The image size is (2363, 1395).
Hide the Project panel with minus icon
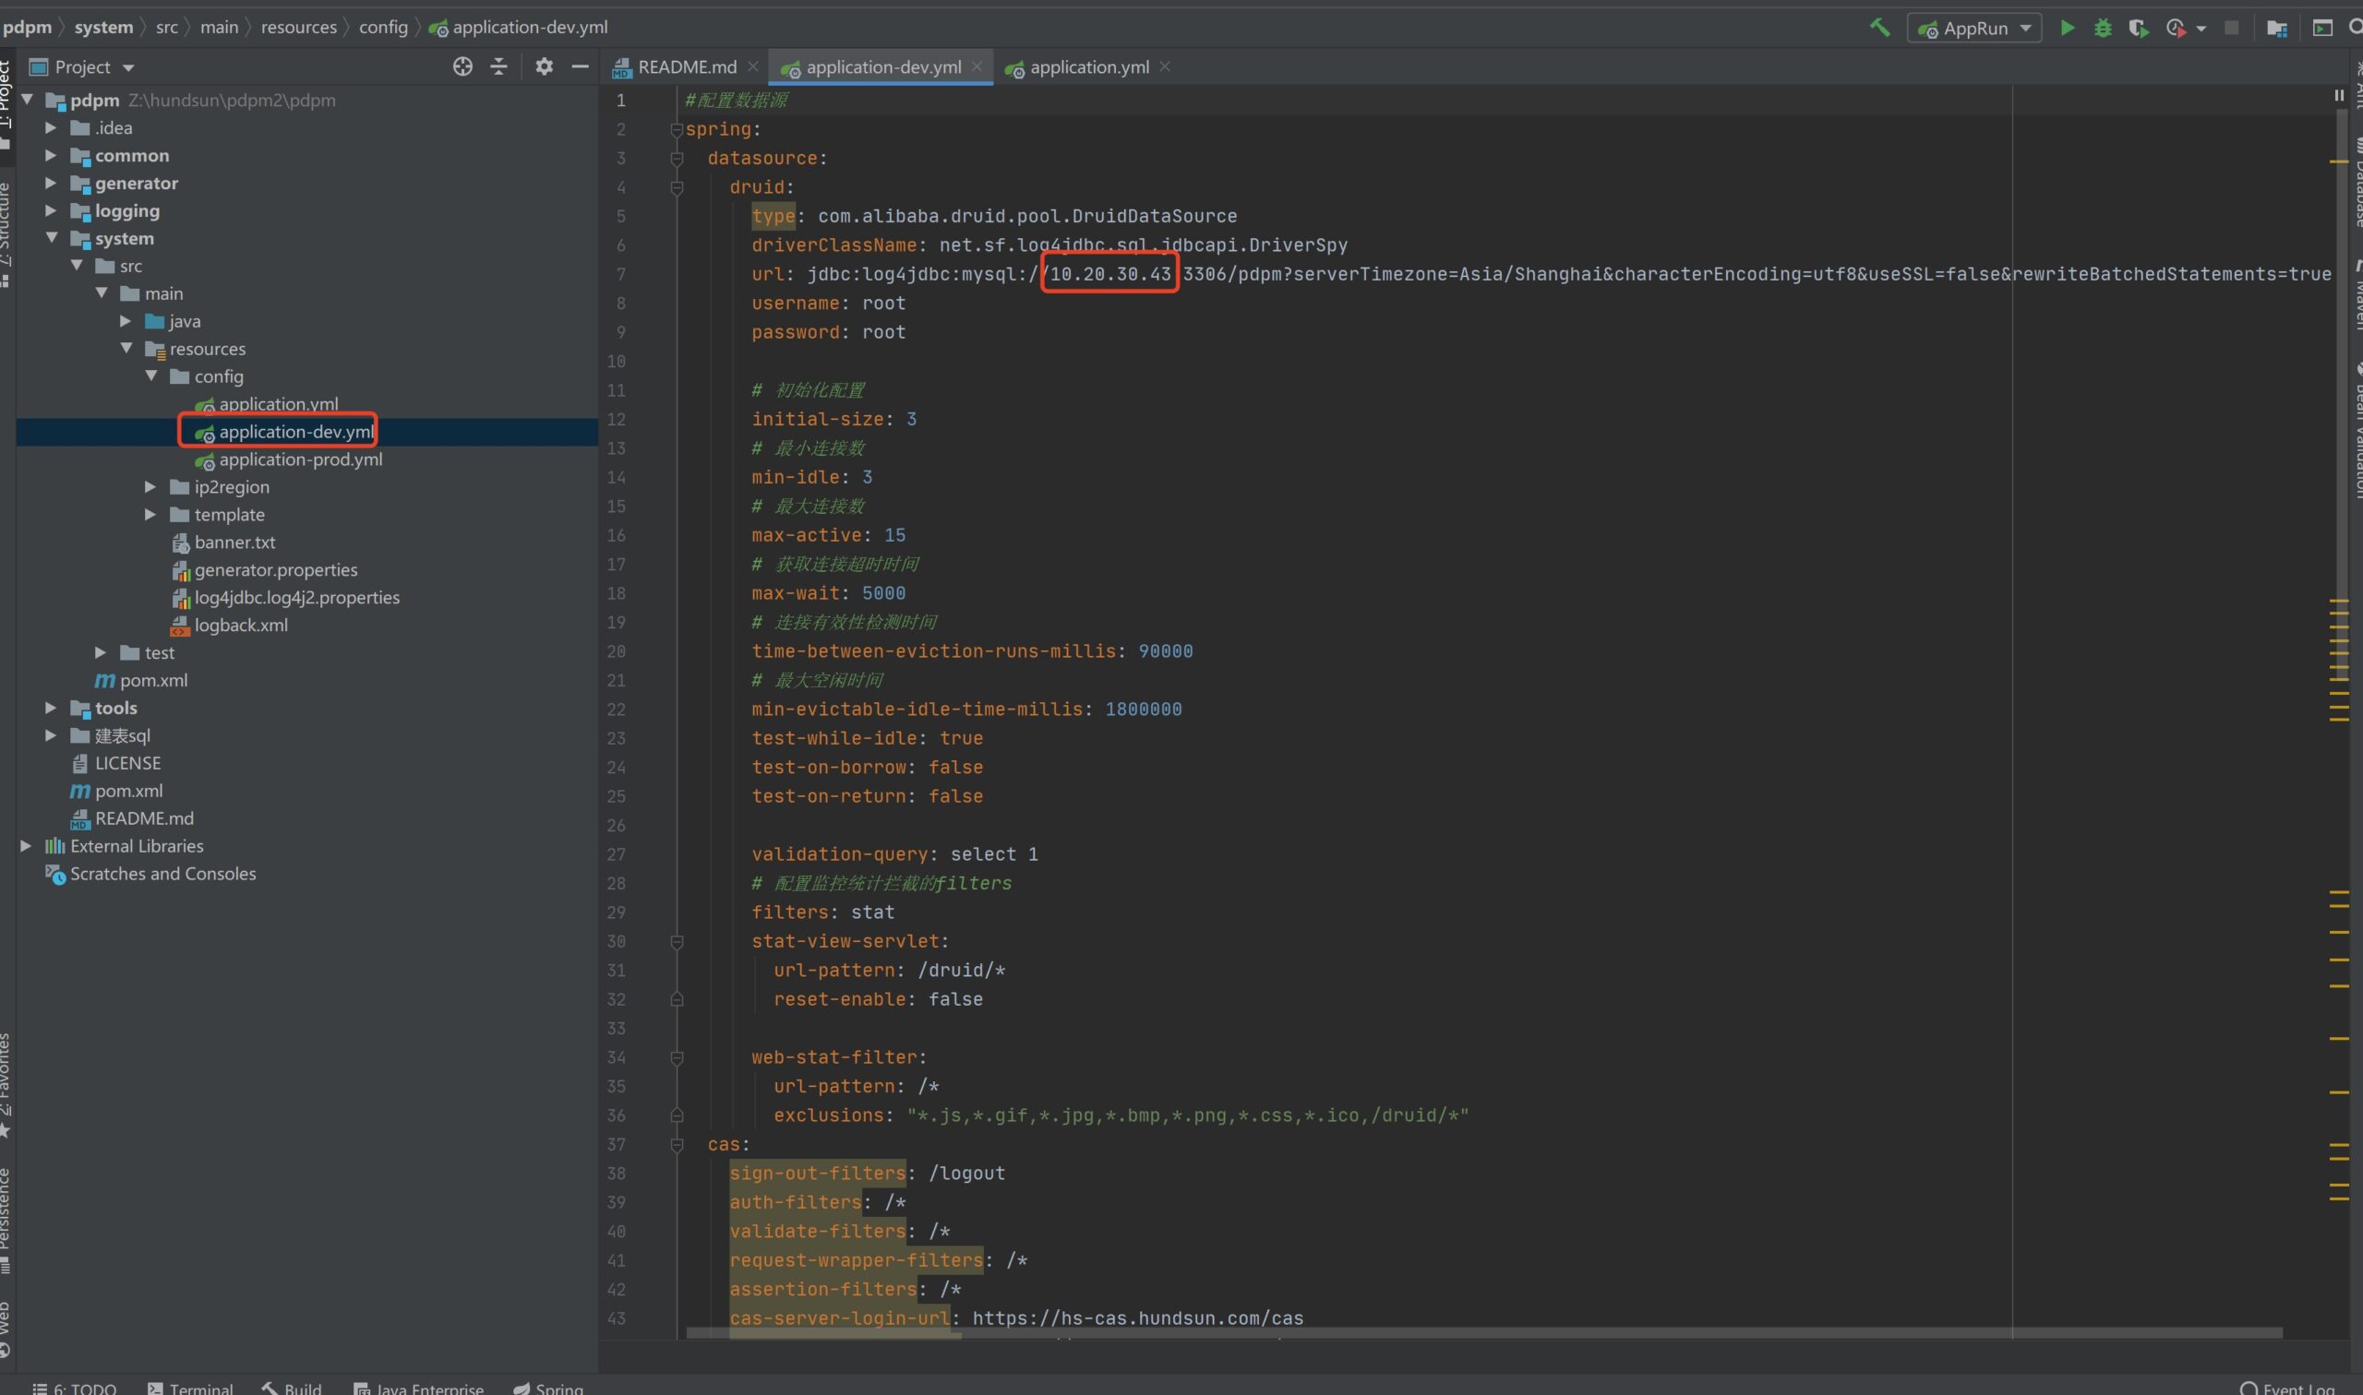(x=581, y=66)
